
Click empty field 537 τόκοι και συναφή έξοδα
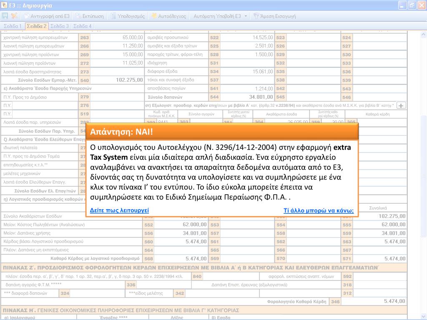[247, 80]
